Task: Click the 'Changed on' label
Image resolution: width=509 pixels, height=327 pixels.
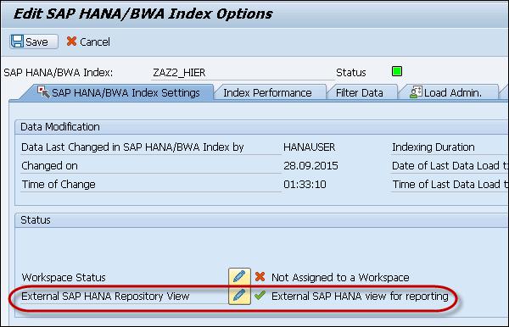Action: pyautogui.click(x=49, y=166)
